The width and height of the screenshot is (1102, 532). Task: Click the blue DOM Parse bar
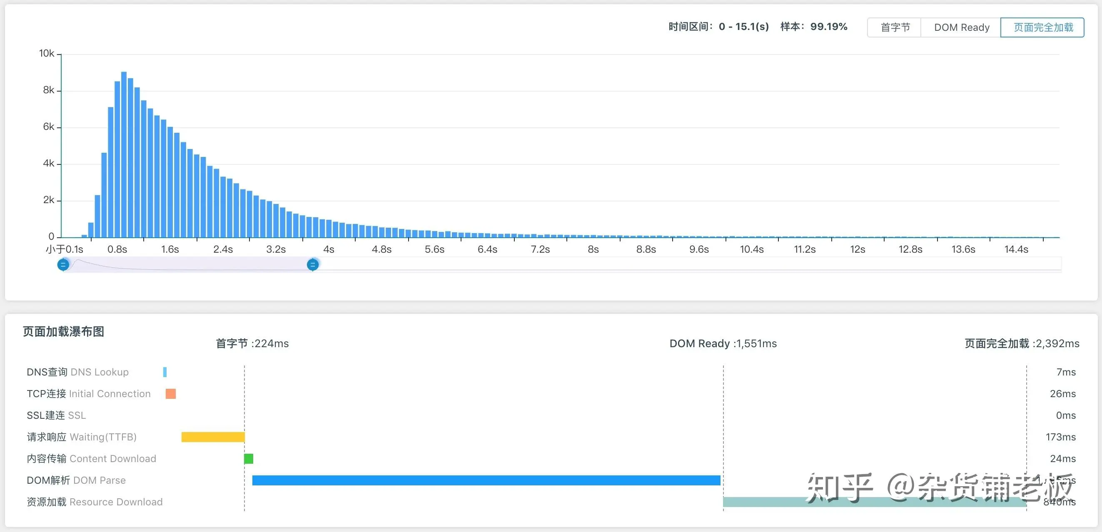tap(486, 480)
